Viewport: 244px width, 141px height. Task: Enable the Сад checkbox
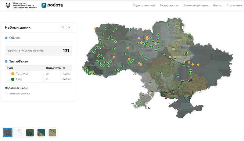(8, 79)
